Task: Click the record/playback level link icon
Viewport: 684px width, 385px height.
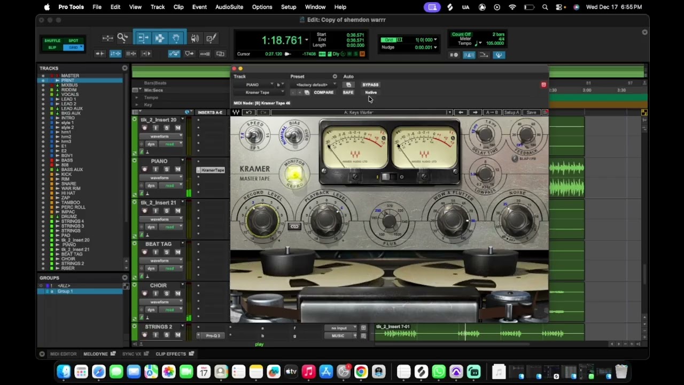Action: [x=294, y=226]
